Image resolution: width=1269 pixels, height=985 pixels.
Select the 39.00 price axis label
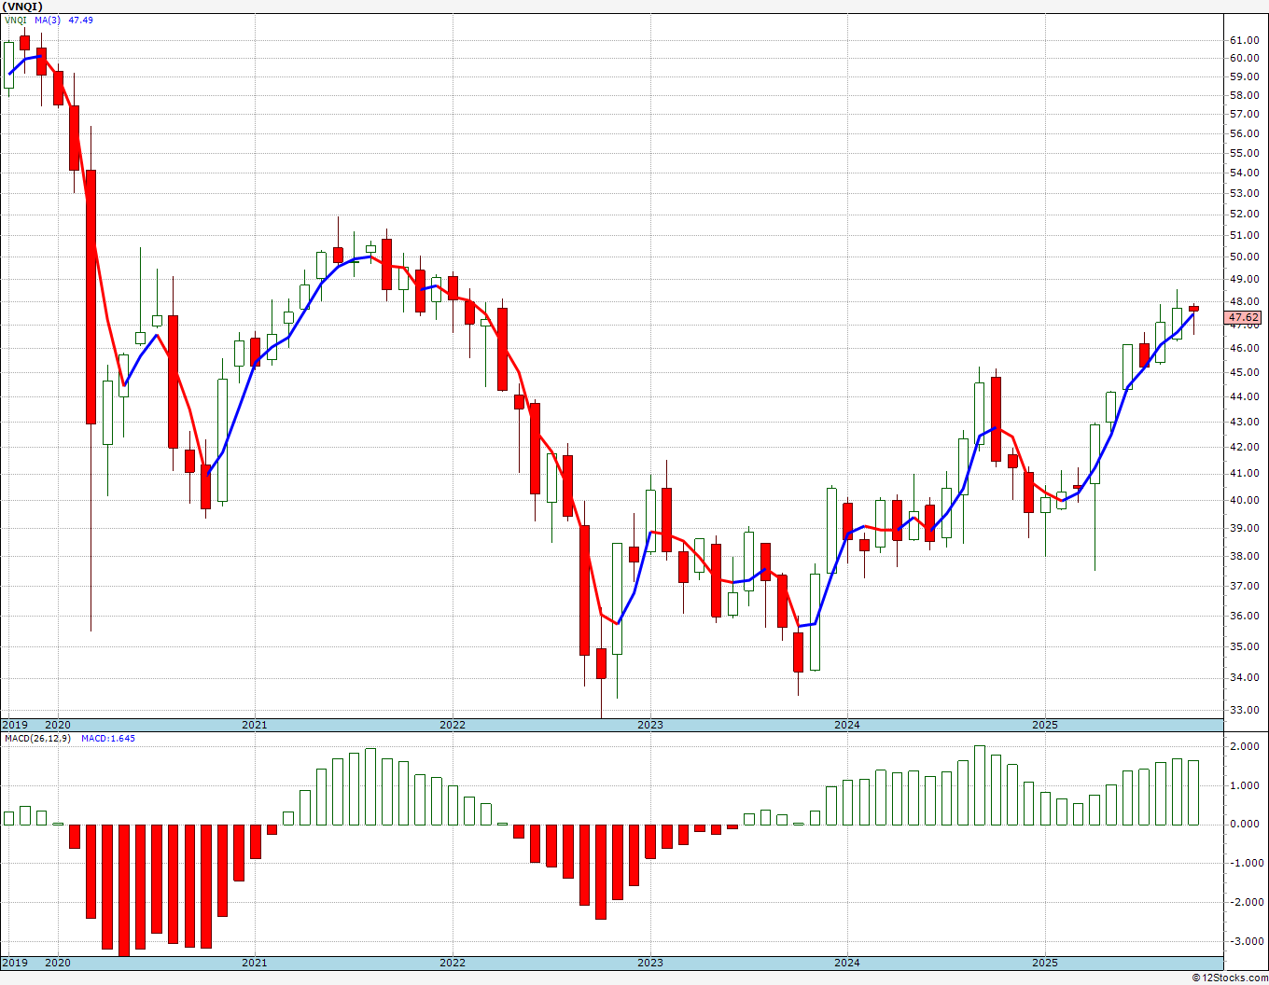tap(1245, 528)
